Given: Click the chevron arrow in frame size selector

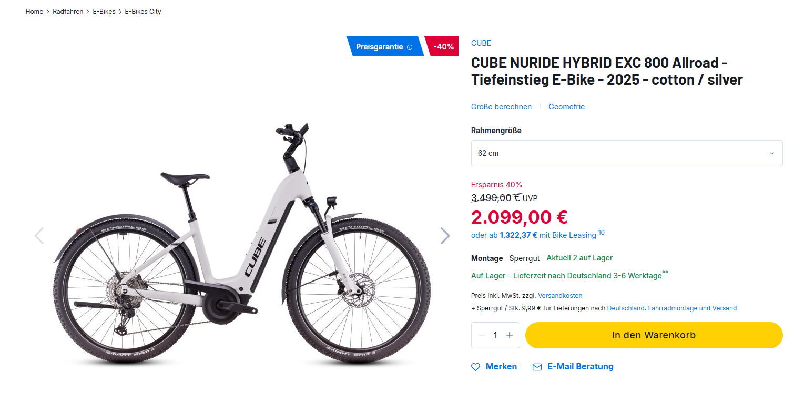Looking at the screenshot, I should 772,153.
